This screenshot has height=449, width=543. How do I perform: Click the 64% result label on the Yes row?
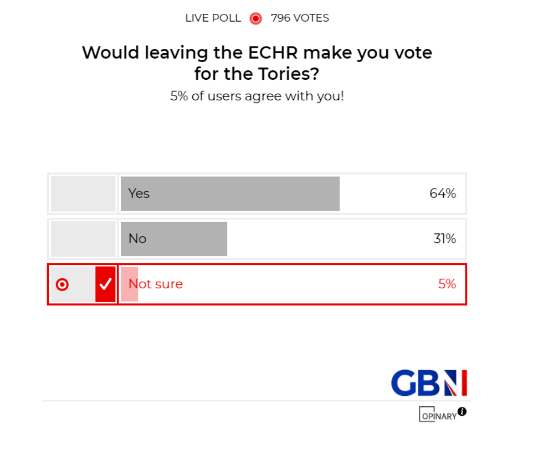click(444, 193)
